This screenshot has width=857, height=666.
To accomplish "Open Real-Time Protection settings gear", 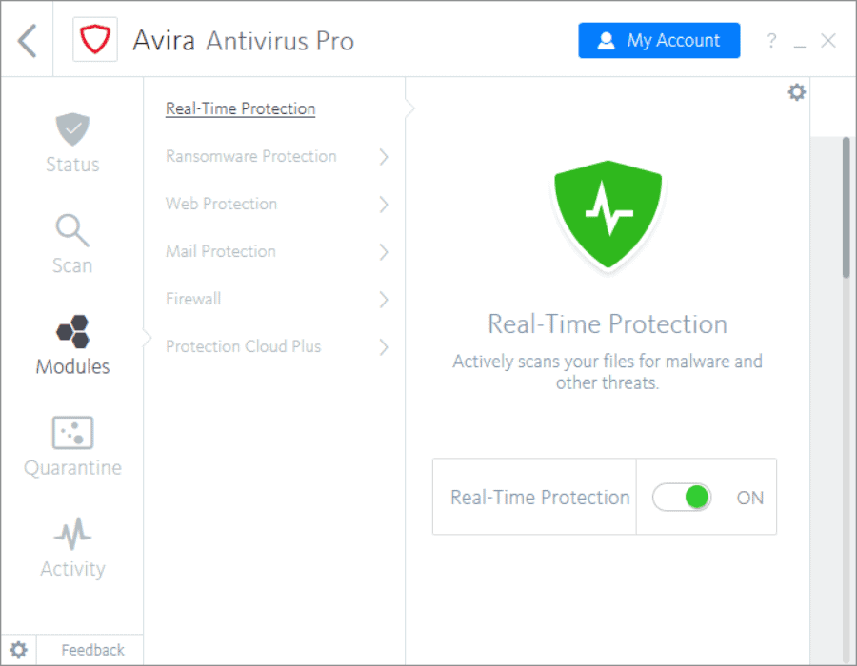I will click(x=796, y=91).
